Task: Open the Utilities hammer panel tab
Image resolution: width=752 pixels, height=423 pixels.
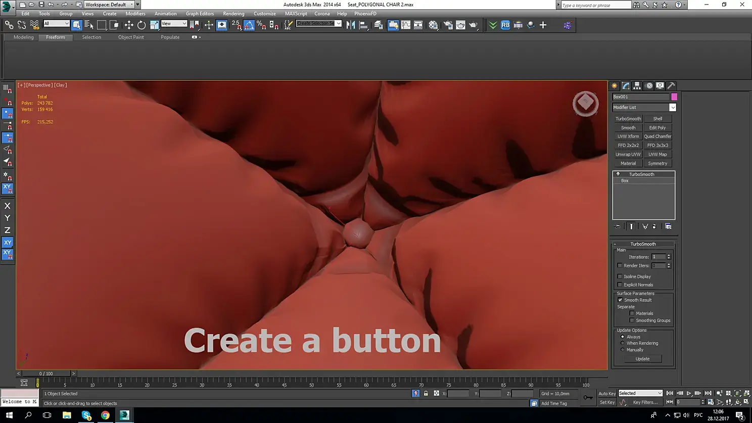Action: [x=671, y=86]
